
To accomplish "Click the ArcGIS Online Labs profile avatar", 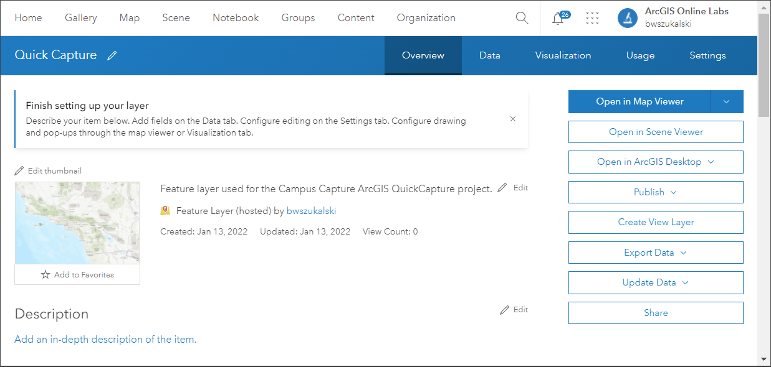I will 627,18.
